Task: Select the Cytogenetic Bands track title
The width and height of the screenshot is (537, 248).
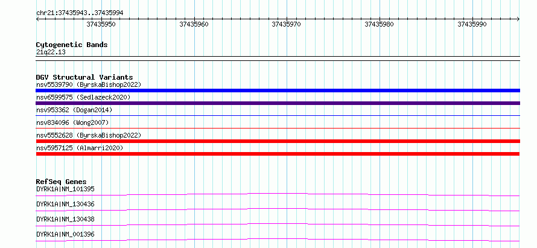Action: click(72, 45)
